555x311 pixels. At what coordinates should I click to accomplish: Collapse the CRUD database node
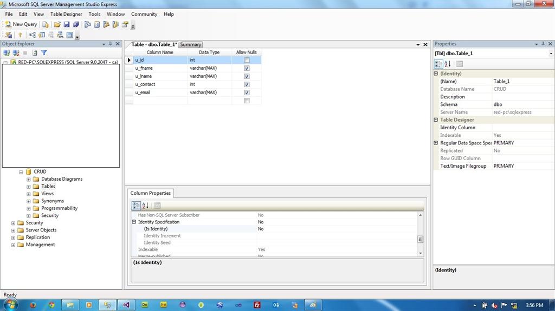tap(21, 172)
